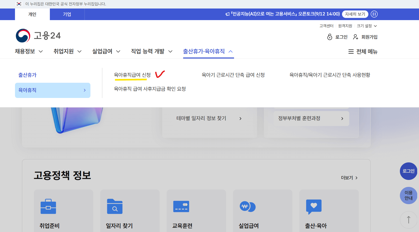Switch to the 기업 tab
This screenshot has height=232, width=419.
[x=67, y=14]
